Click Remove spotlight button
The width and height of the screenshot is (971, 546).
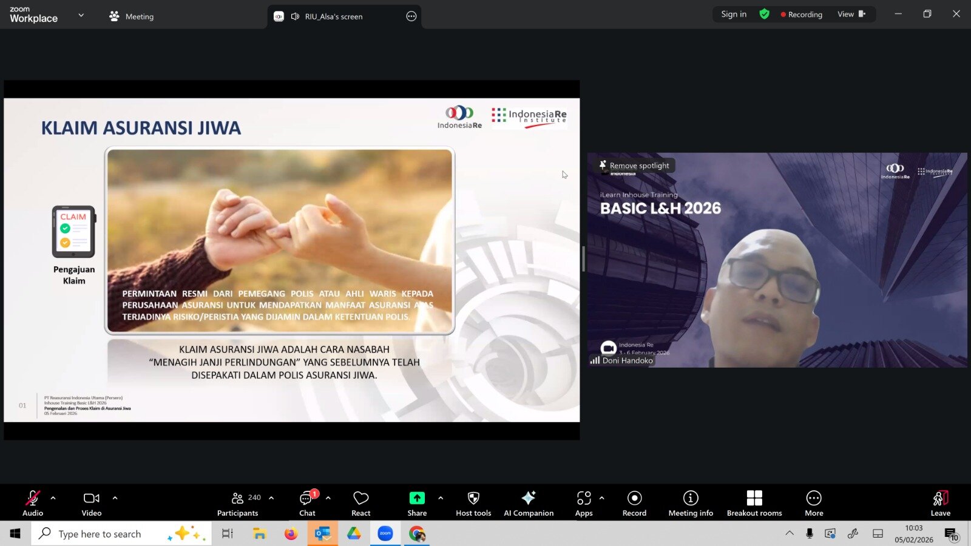635,166
